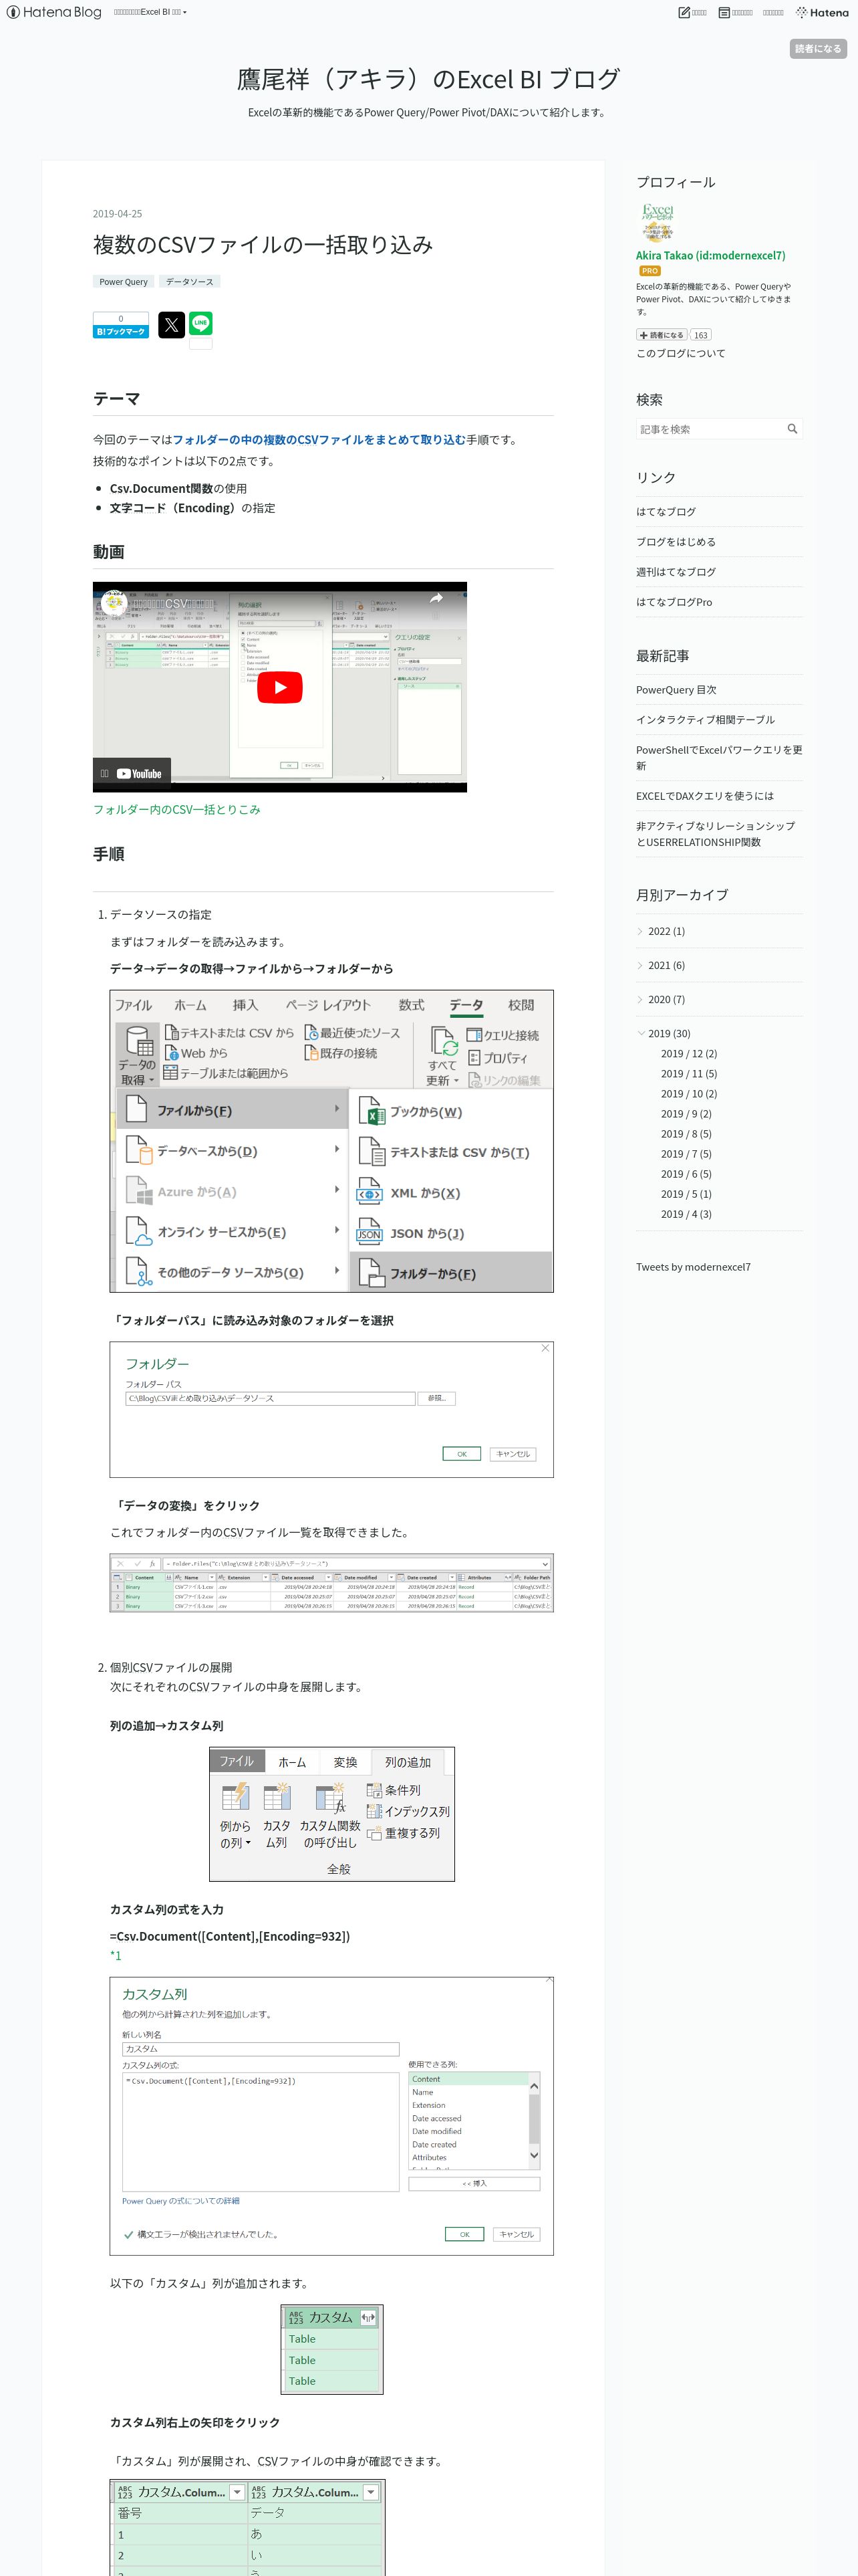Add a Hatena Bookmark with B! button
The width and height of the screenshot is (858, 2576).
pos(121,325)
